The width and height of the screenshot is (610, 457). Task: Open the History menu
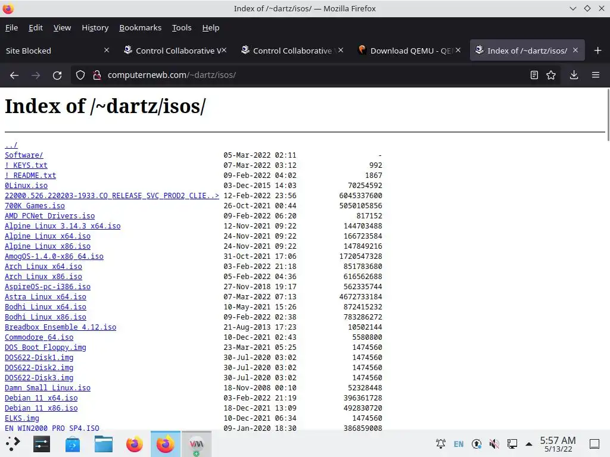point(95,27)
